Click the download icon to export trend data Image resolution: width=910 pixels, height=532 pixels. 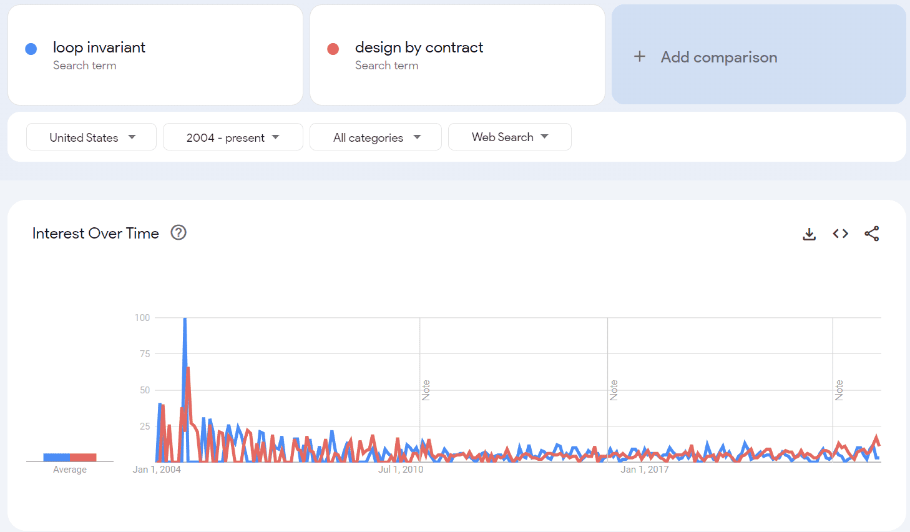click(x=809, y=234)
